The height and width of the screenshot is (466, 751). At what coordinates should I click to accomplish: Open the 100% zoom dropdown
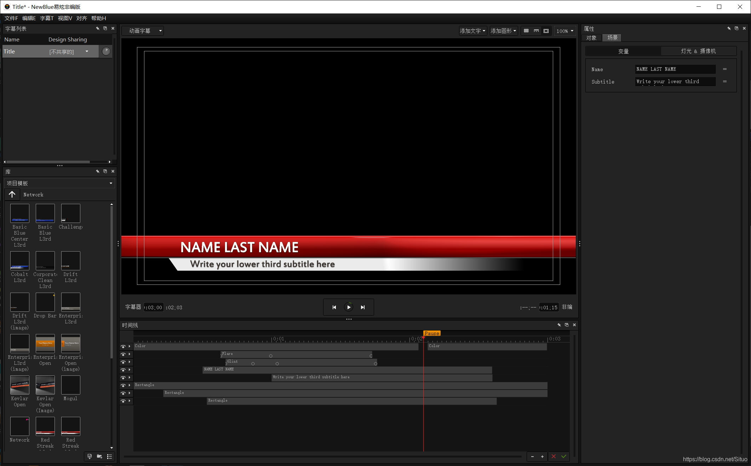click(x=565, y=31)
